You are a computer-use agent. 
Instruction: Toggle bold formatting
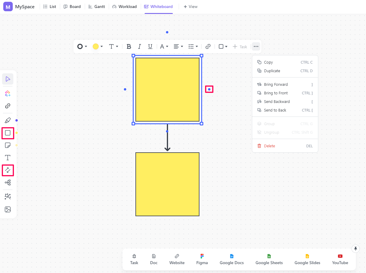coord(129,46)
